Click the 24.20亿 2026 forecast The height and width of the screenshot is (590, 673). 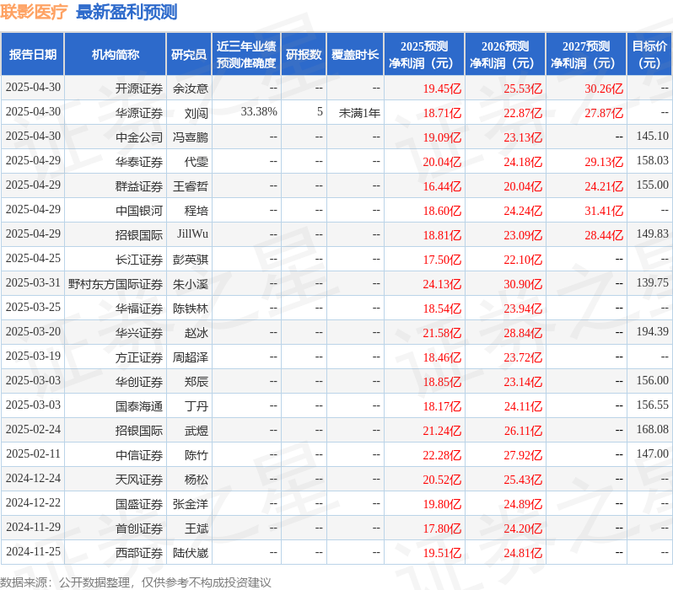(523, 529)
